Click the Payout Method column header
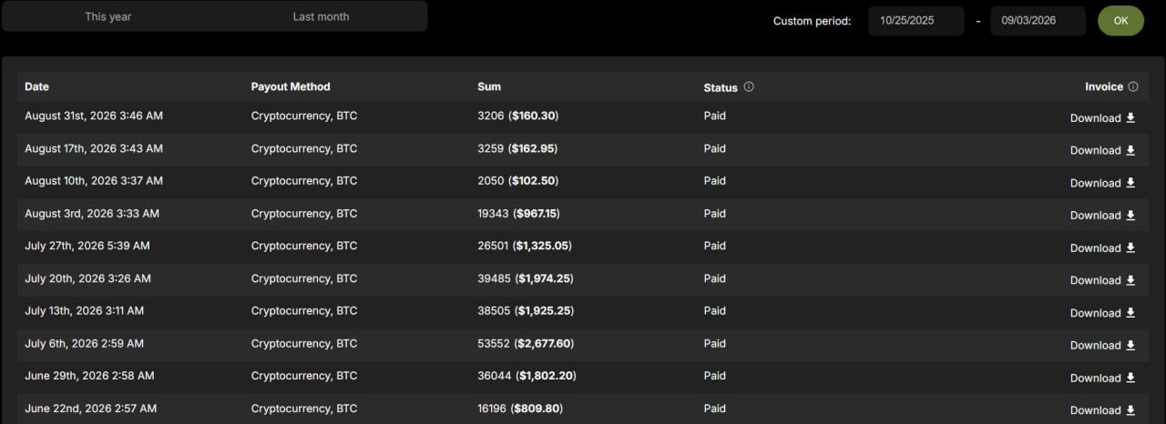 (291, 86)
